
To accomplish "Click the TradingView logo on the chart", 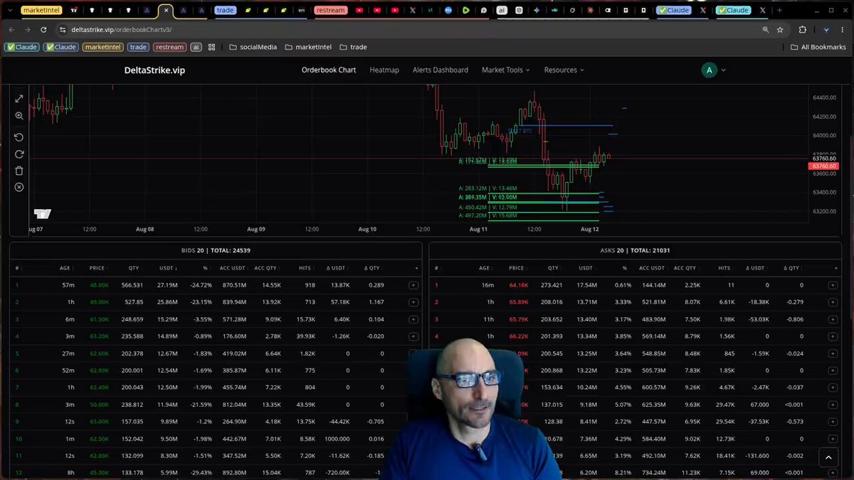I will (42, 213).
